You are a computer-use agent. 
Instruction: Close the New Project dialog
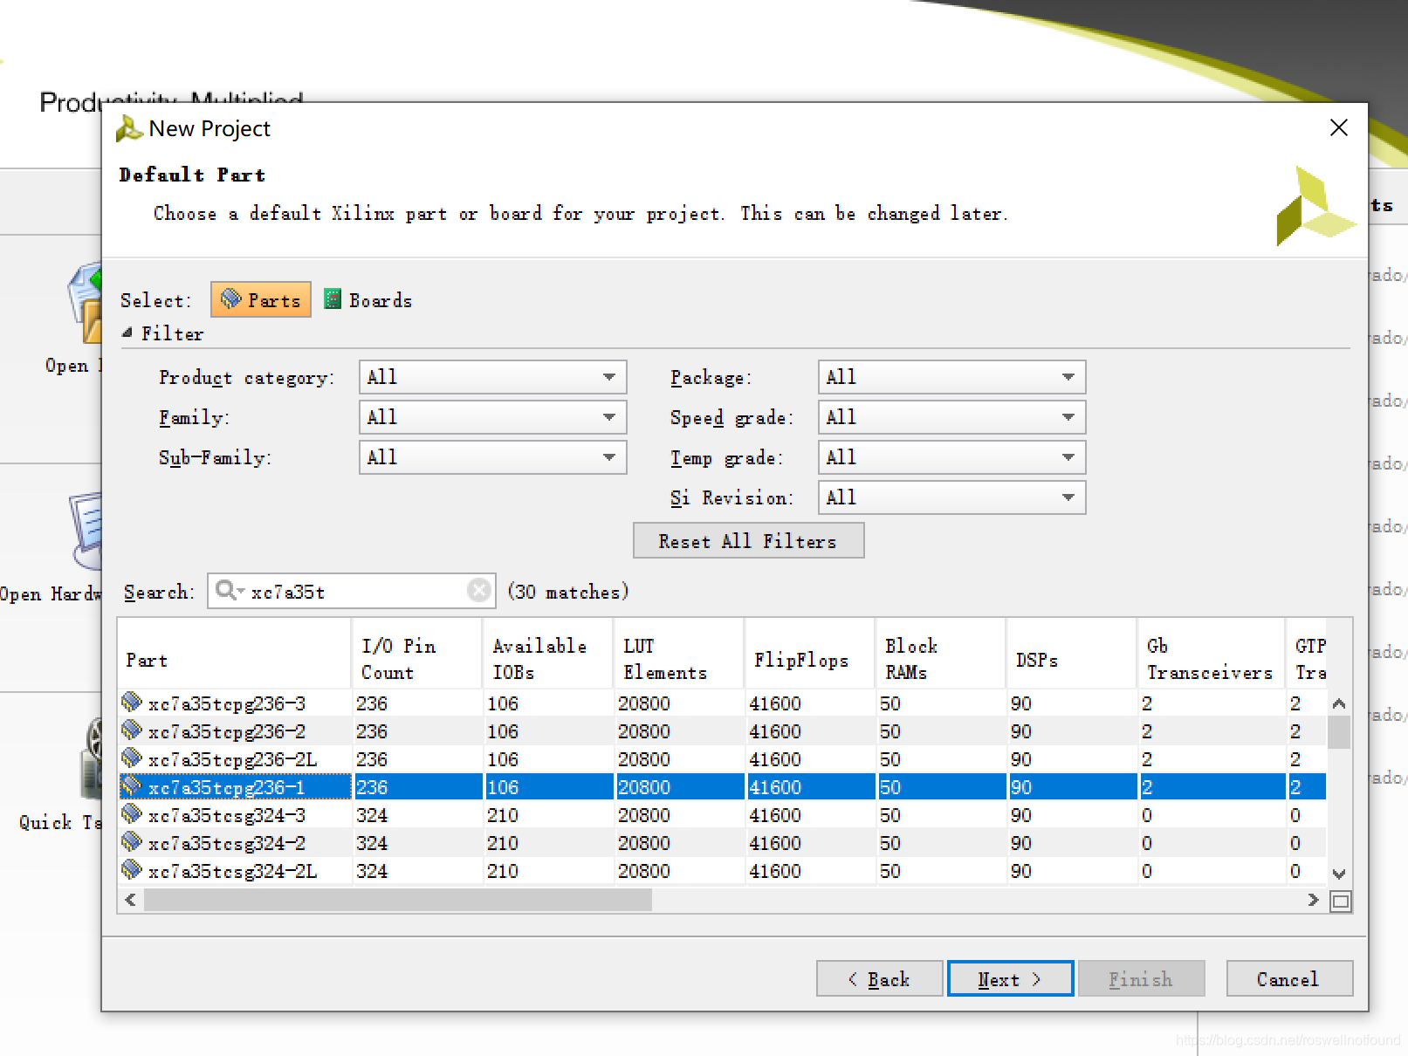tap(1338, 127)
